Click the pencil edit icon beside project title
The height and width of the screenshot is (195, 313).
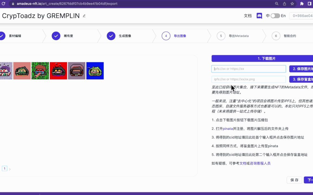click(84, 16)
